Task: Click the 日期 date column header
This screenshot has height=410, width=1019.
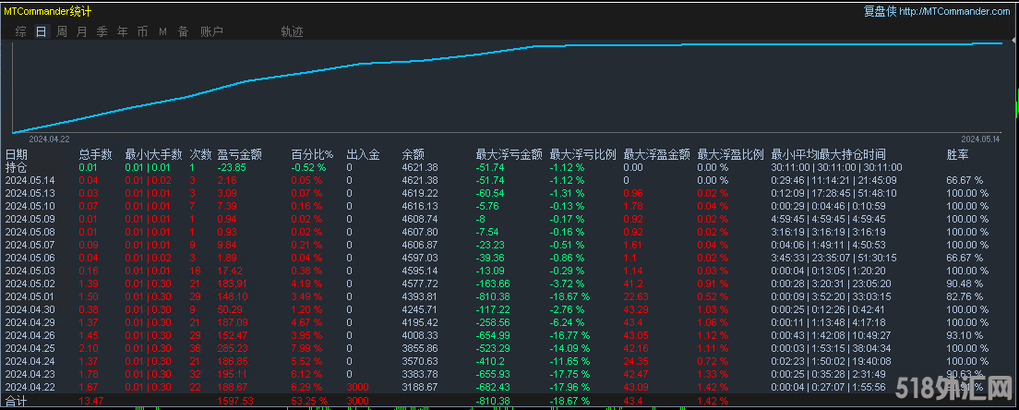Action: [x=17, y=154]
